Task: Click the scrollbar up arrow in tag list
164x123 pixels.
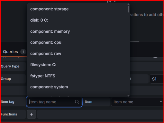Action: tap(128, 4)
